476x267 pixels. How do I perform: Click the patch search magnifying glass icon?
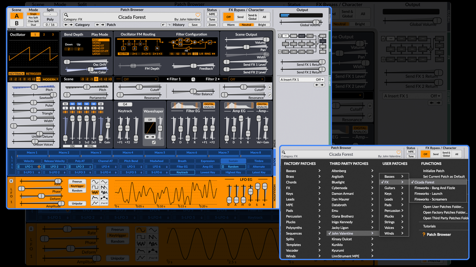(x=66, y=14)
